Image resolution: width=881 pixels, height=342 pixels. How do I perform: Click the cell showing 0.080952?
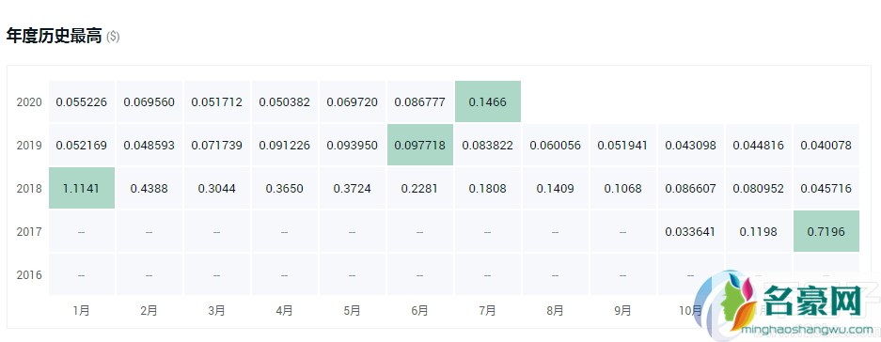(x=759, y=188)
